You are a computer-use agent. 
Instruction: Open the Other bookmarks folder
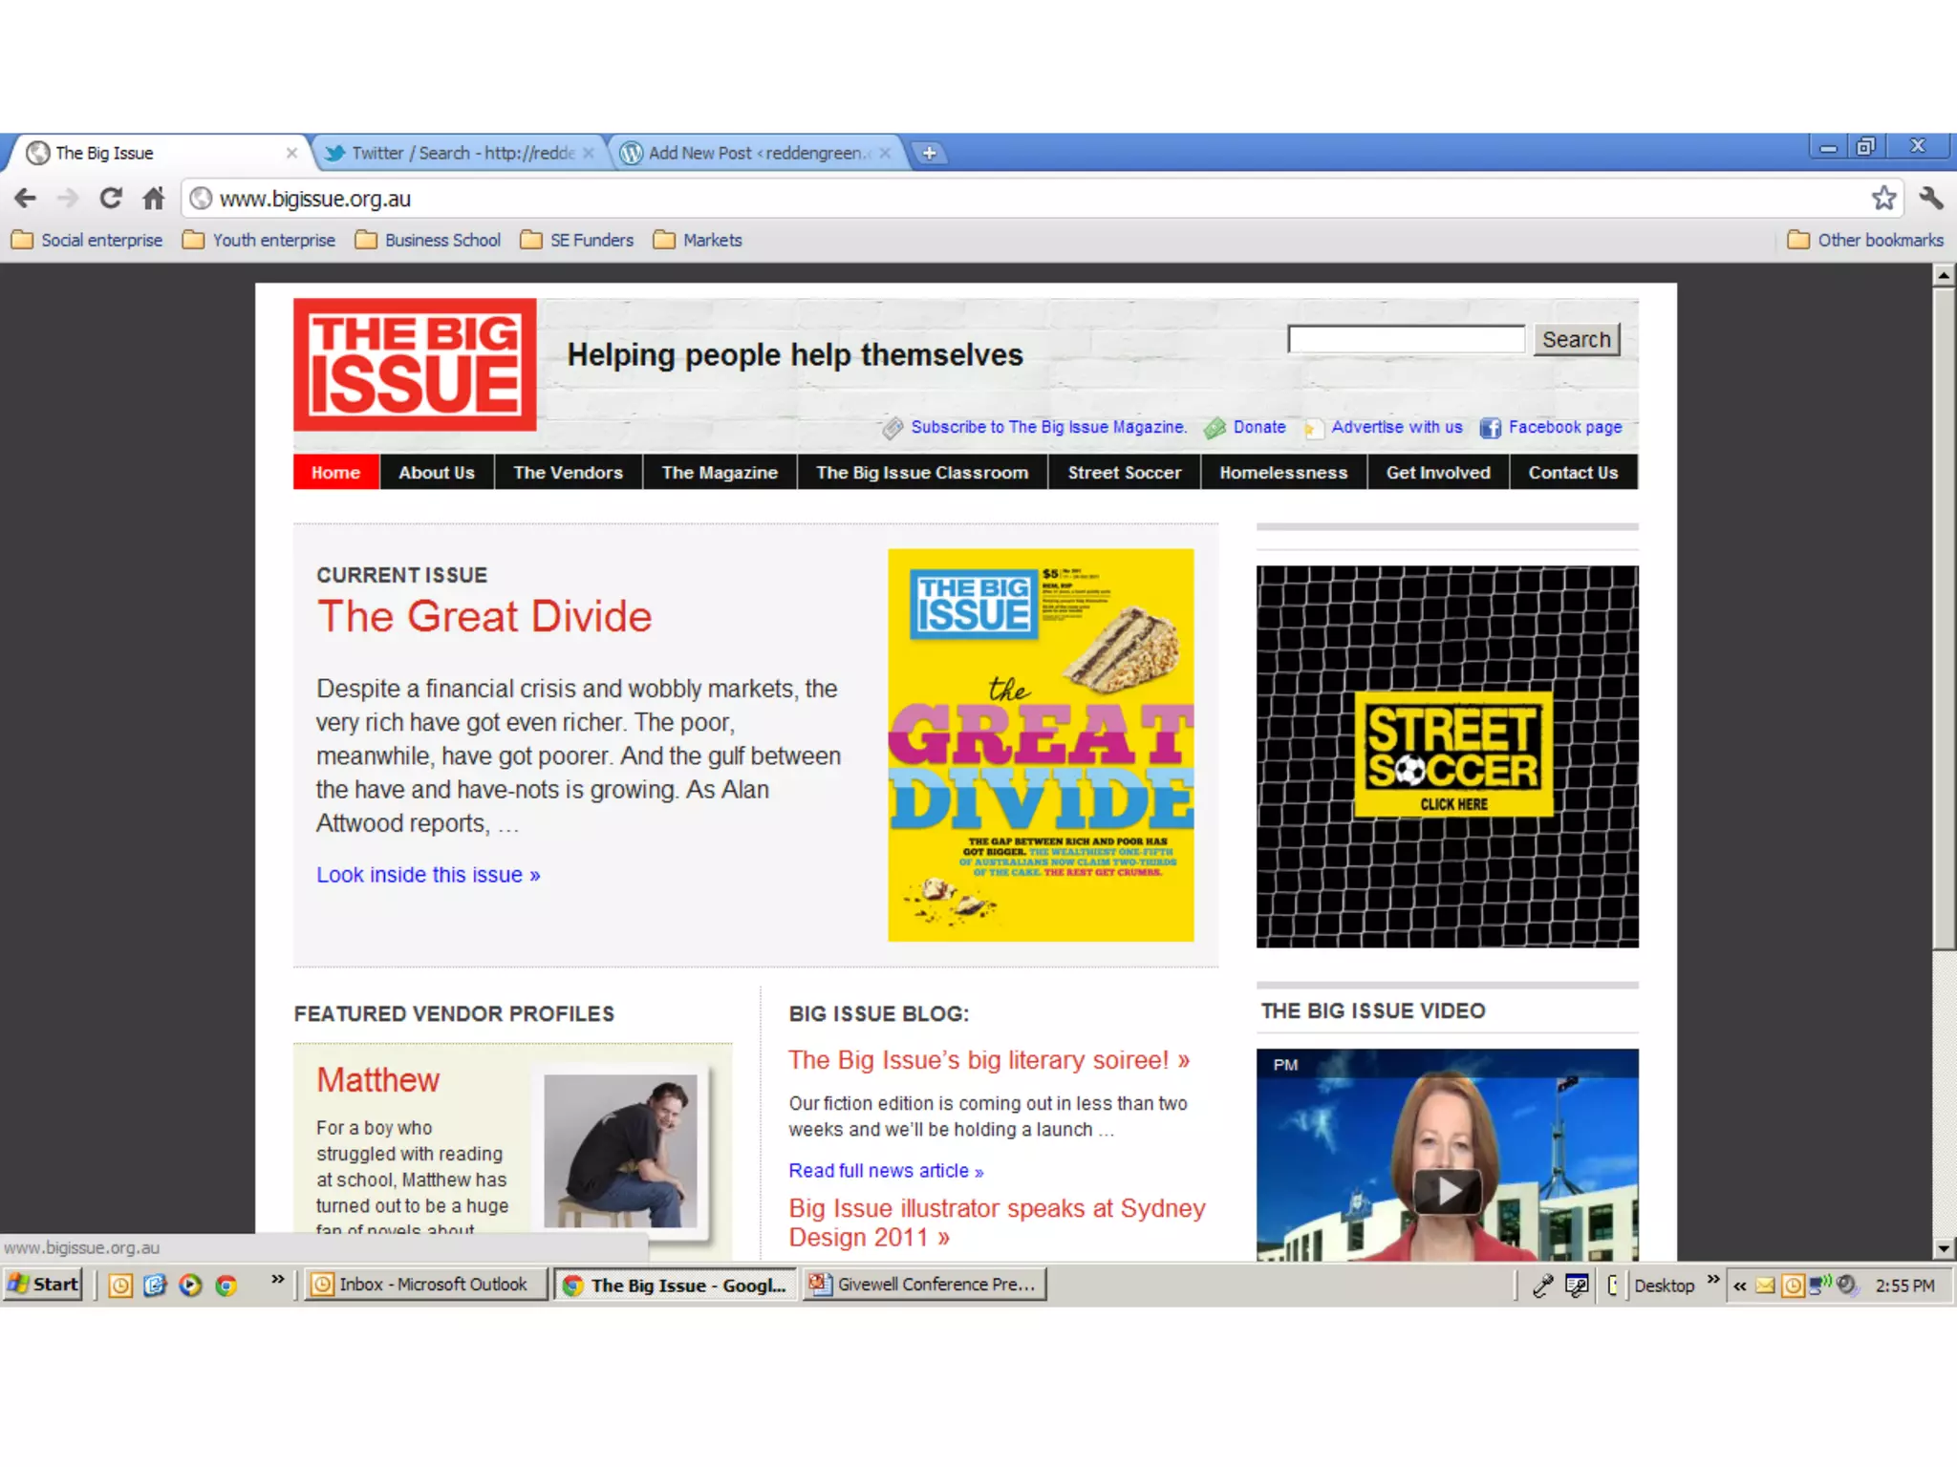pyautogui.click(x=1865, y=240)
